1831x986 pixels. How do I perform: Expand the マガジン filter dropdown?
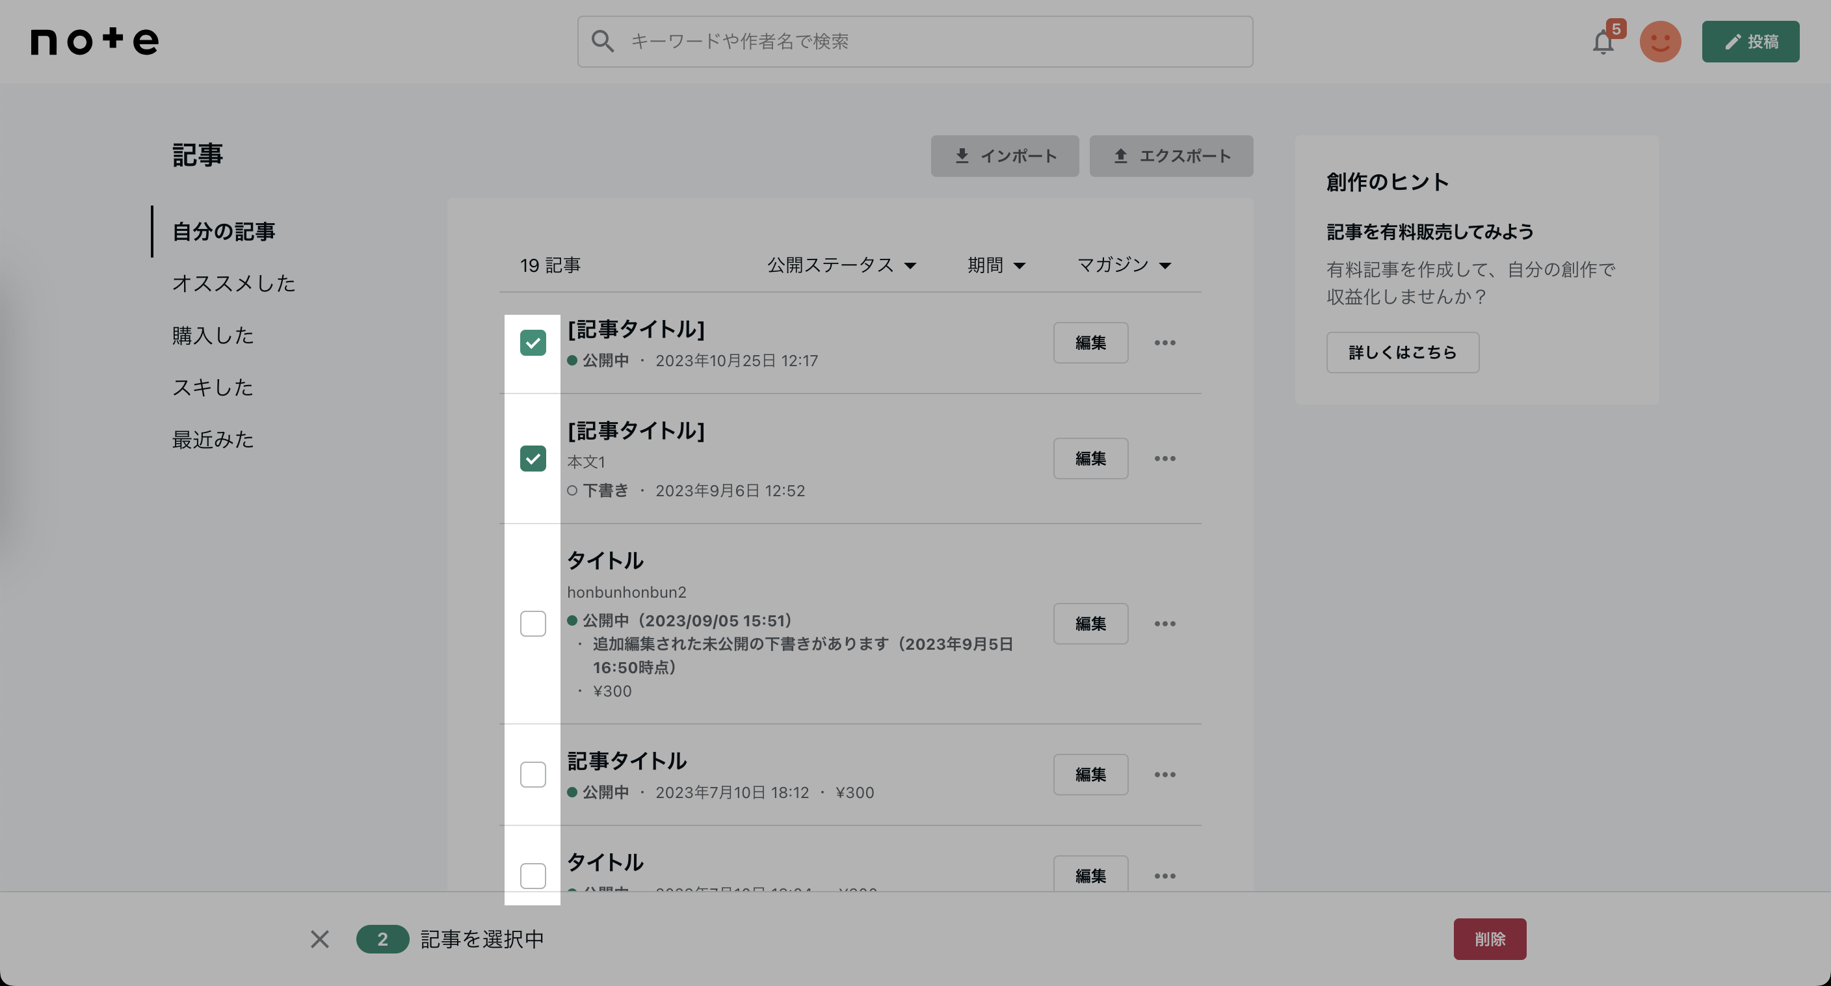point(1124,265)
